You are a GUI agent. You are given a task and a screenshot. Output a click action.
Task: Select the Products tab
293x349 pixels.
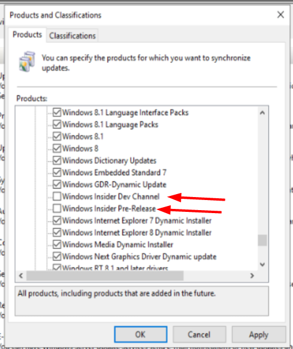27,34
